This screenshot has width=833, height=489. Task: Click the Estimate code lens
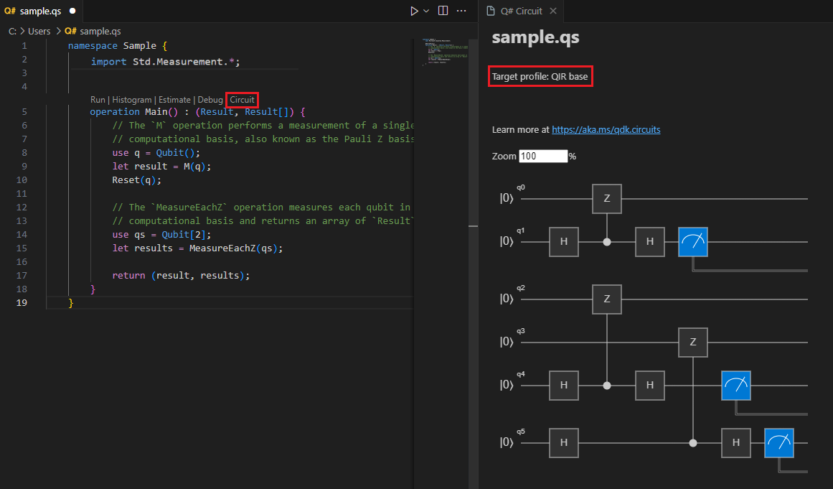pos(174,100)
